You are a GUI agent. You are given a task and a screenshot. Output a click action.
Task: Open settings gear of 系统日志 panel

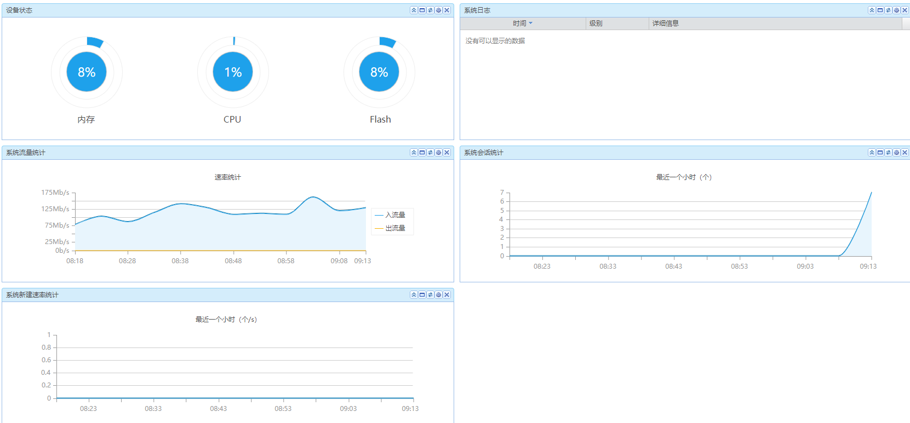coord(896,10)
